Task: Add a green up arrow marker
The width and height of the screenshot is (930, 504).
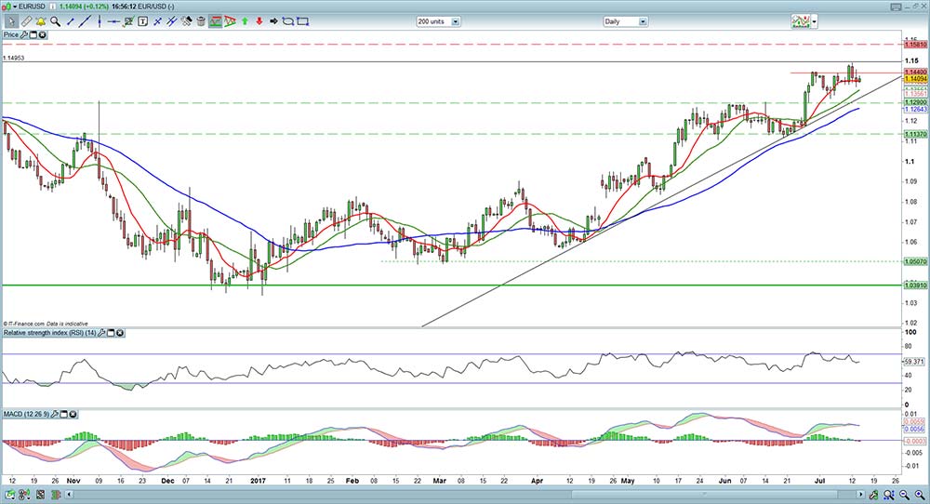Action: point(245,21)
